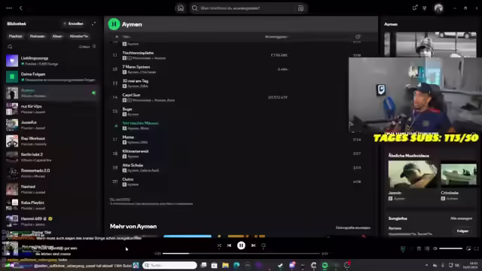Show hidden system tray icons
This screenshot has width=482, height=271.
pyautogui.click(x=426, y=265)
